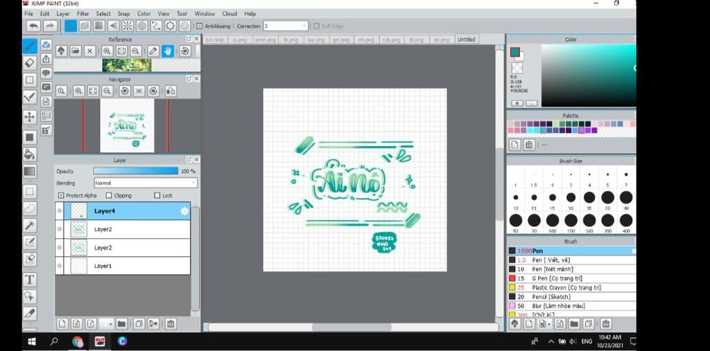Select the Blur [Làm nhòe màu] brush

click(571, 306)
